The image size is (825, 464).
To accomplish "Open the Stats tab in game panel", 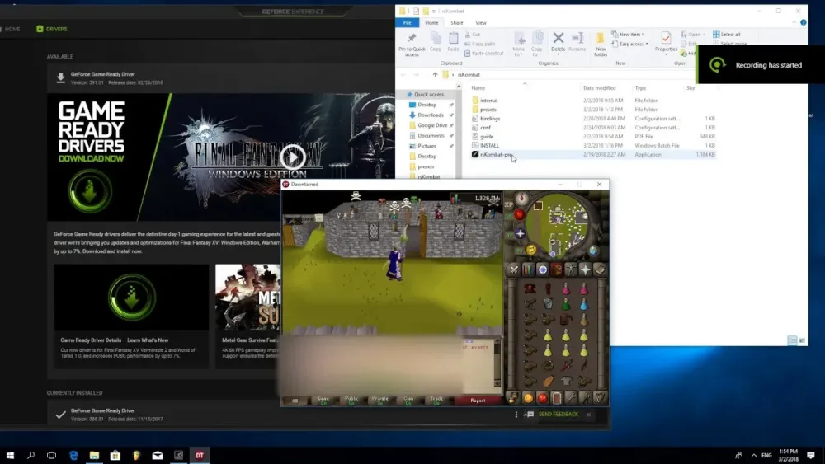I will pyautogui.click(x=528, y=269).
